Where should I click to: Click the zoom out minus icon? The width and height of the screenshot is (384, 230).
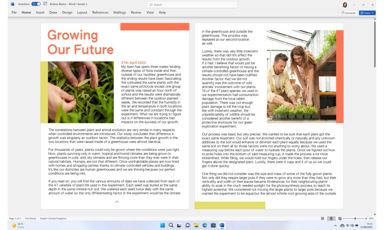tap(345, 218)
